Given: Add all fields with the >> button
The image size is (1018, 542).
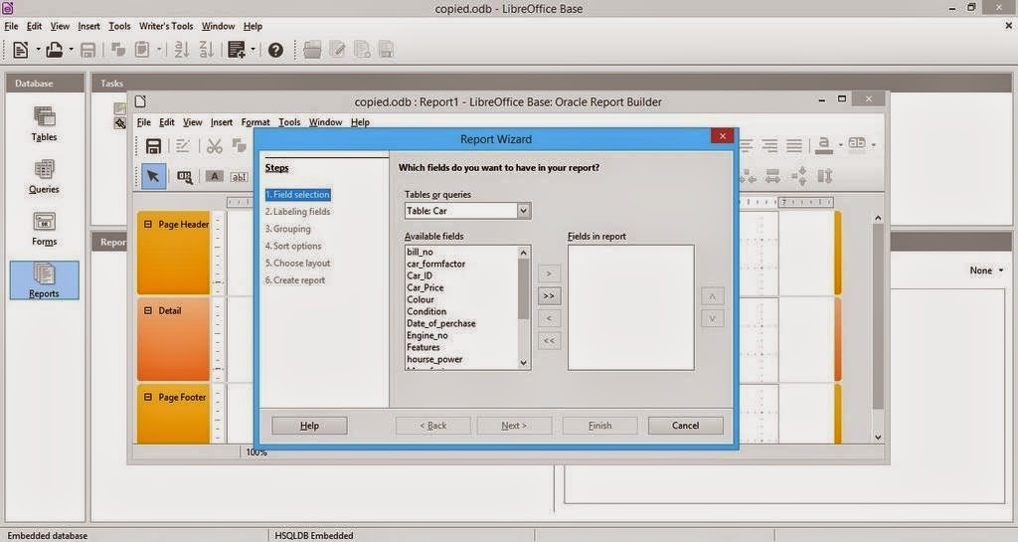Looking at the screenshot, I should [x=549, y=296].
